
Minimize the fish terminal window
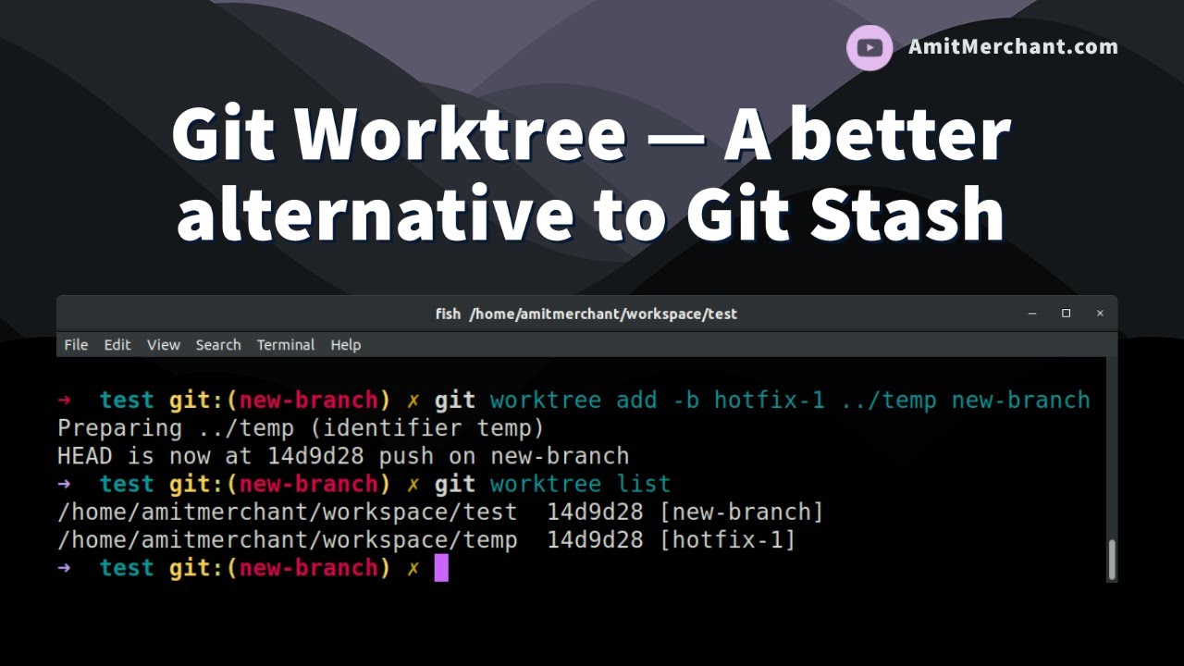(1032, 314)
